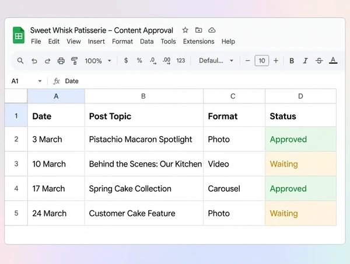
Task: Open the Format menu
Action: [123, 41]
